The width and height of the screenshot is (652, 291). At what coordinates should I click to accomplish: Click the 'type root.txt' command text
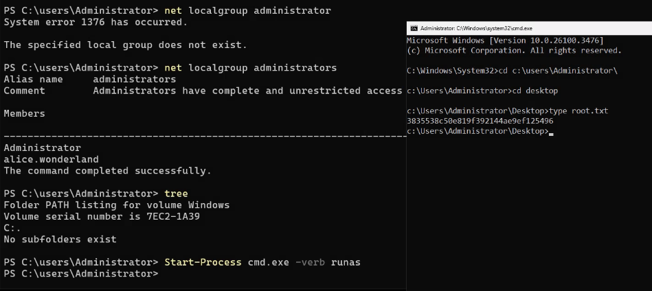[x=578, y=111]
